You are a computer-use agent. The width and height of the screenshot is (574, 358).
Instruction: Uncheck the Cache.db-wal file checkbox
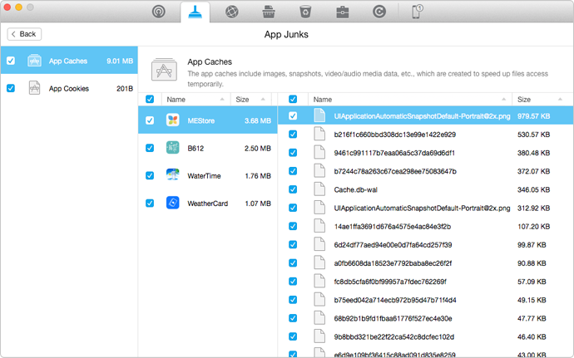coord(293,189)
